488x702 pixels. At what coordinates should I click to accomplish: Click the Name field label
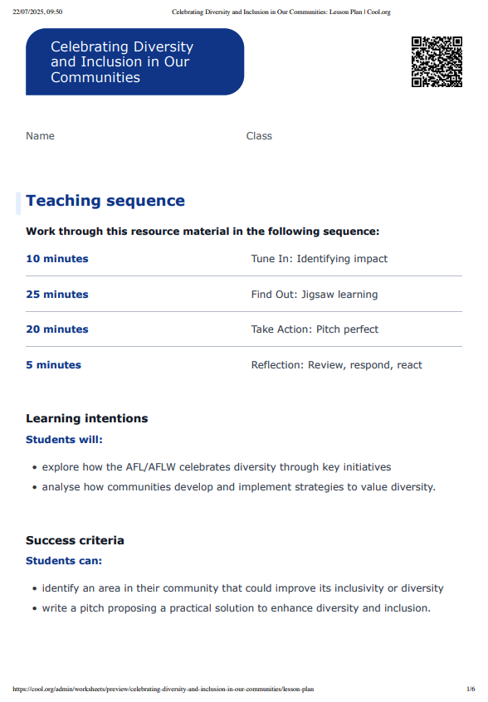click(x=41, y=136)
